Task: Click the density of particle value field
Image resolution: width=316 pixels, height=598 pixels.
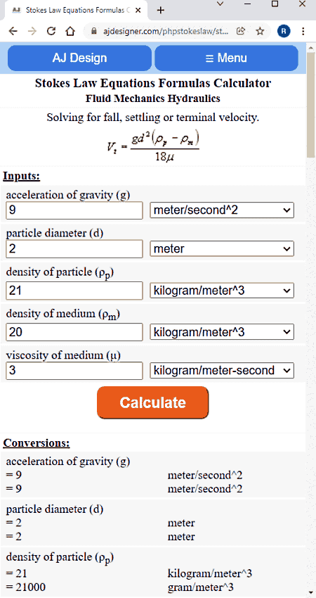Action: click(x=74, y=291)
